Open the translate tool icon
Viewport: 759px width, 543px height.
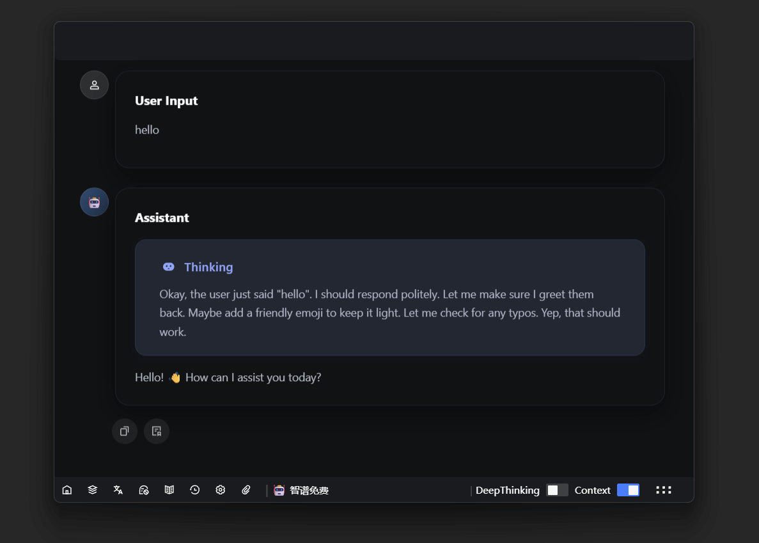click(118, 490)
